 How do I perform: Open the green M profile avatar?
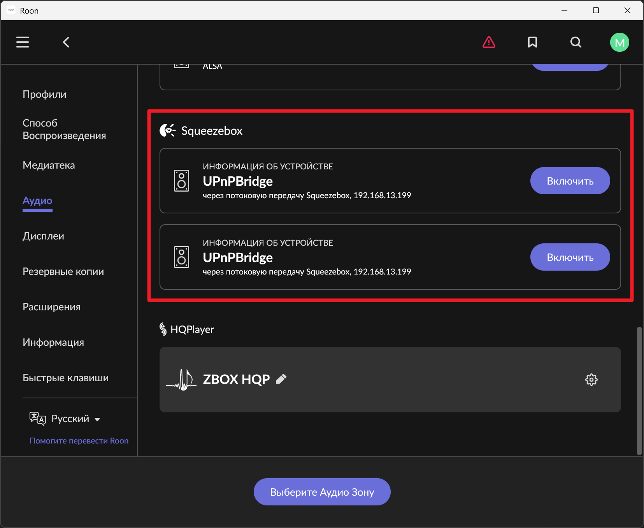[x=619, y=42]
